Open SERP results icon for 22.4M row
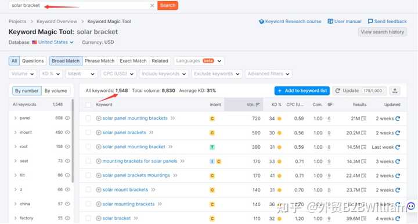 point(364,175)
